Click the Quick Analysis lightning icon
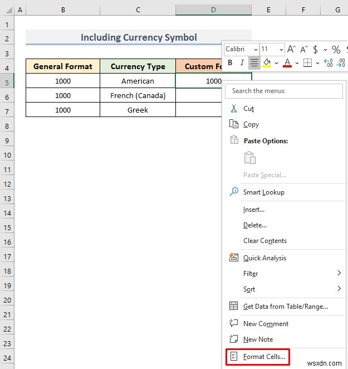The width and height of the screenshot is (348, 369). pos(234,258)
